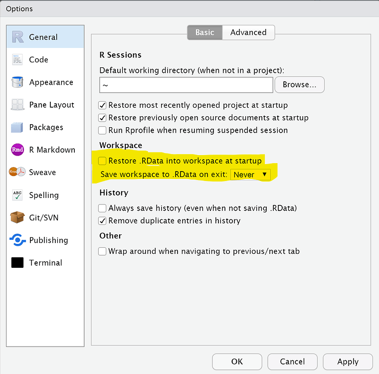Screen dimensions: 379x374
Task: Click the Appearance paint bucket icon
Action: (17, 82)
